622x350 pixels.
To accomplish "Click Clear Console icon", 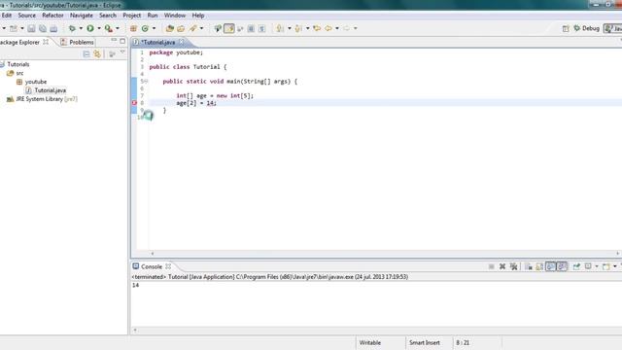I will pyautogui.click(x=529, y=266).
